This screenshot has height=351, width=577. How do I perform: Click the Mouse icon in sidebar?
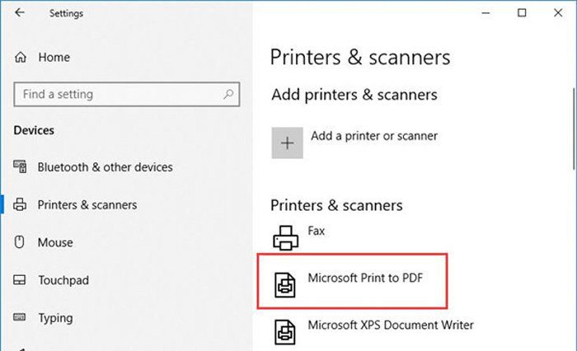[x=20, y=242]
